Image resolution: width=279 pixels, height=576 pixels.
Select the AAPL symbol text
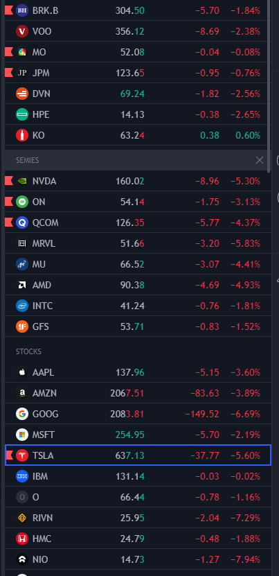coord(43,372)
